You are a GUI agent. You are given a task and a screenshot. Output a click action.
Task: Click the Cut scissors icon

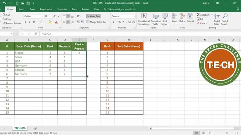pyautogui.click(x=4, y=15)
